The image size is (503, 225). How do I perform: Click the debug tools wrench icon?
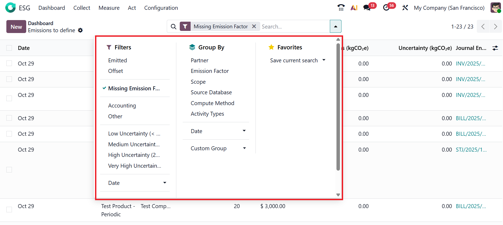pos(405,8)
